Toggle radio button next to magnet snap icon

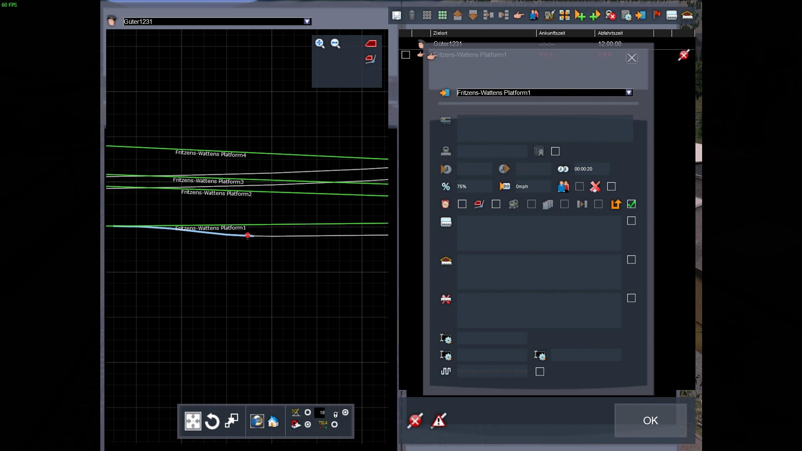[308, 425]
